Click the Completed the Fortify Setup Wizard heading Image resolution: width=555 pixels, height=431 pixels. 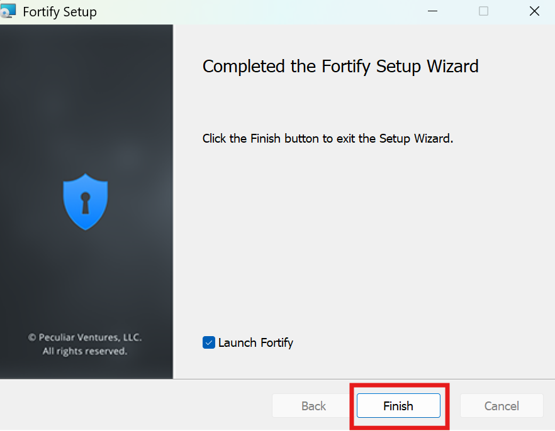tap(340, 66)
